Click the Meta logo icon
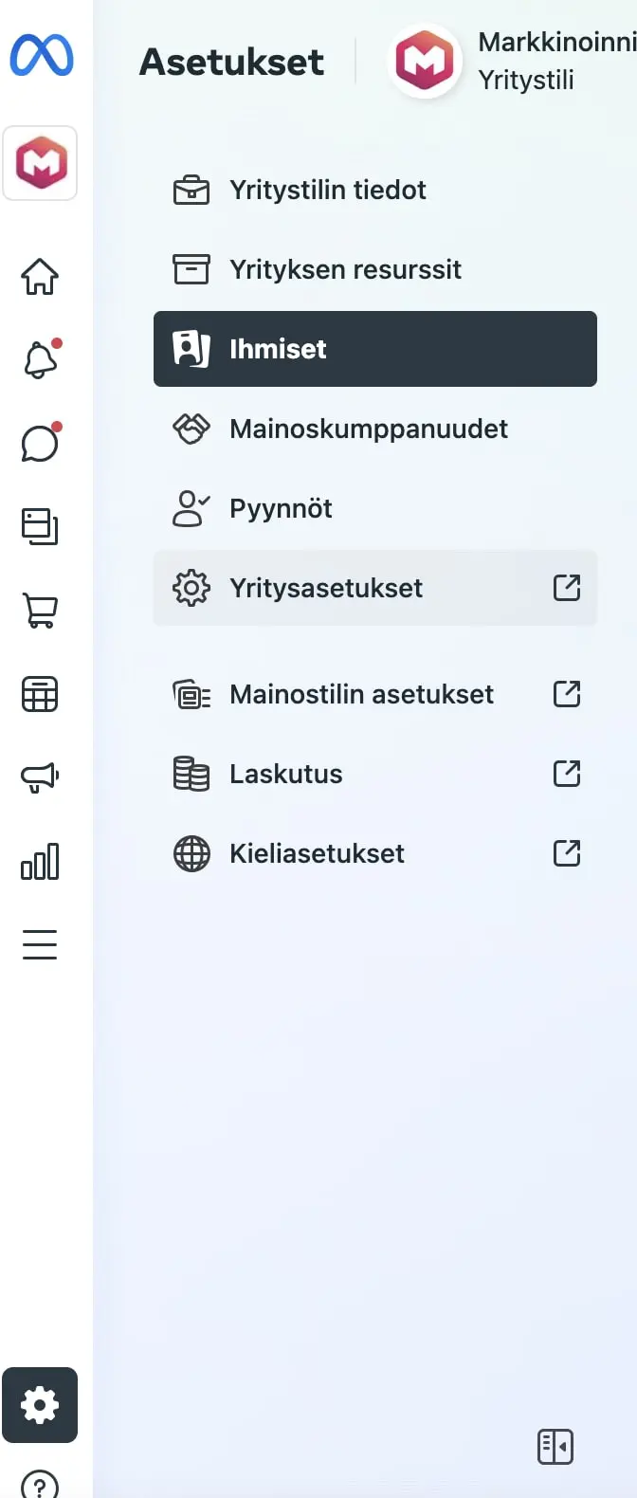This screenshot has width=637, height=1498. 42,55
